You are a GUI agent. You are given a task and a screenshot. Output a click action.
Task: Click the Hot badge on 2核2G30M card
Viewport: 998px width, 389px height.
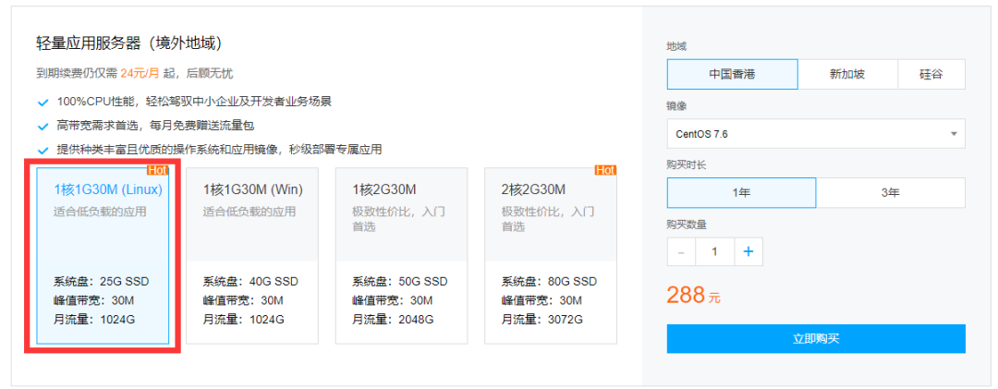(605, 170)
